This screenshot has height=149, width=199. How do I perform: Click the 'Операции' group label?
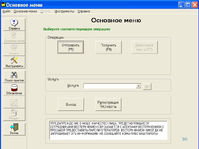tap(56, 38)
